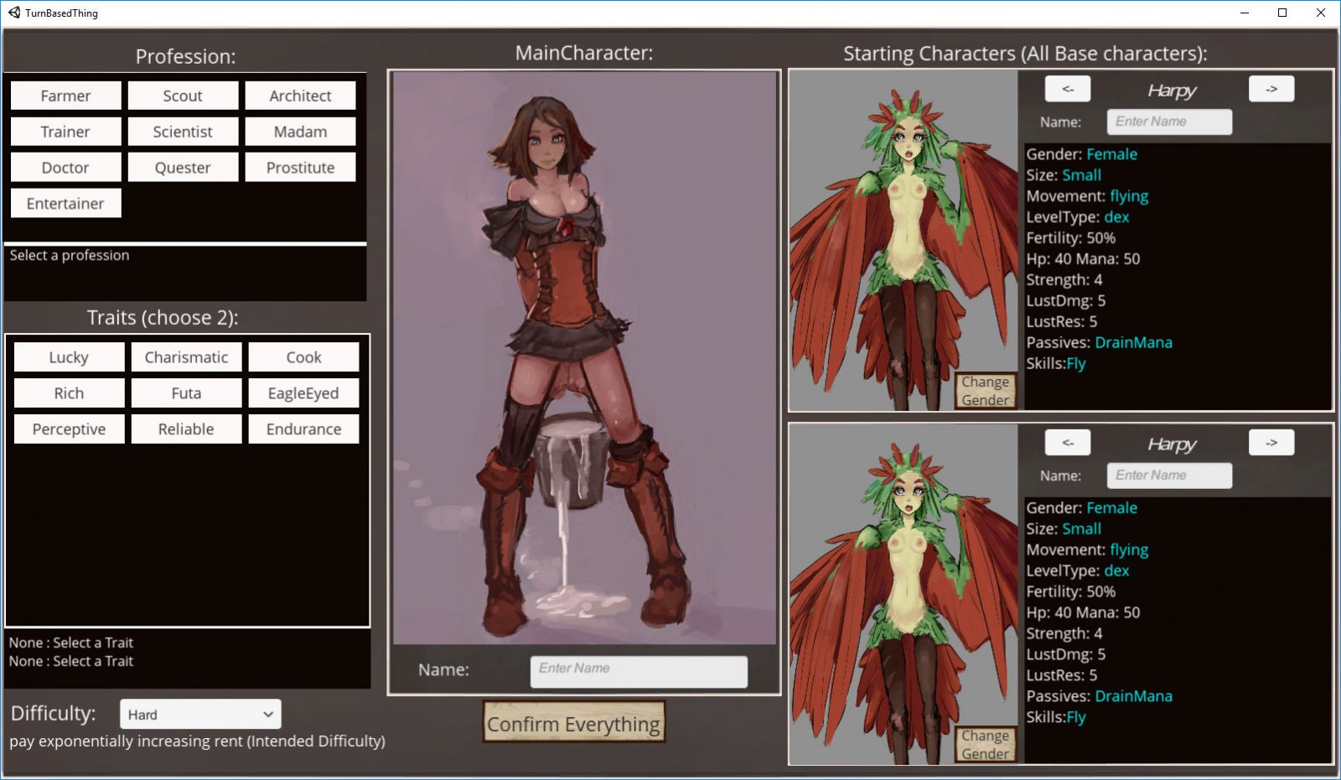The width and height of the screenshot is (1341, 780).
Task: Select the Farmer profession
Action: pos(65,96)
